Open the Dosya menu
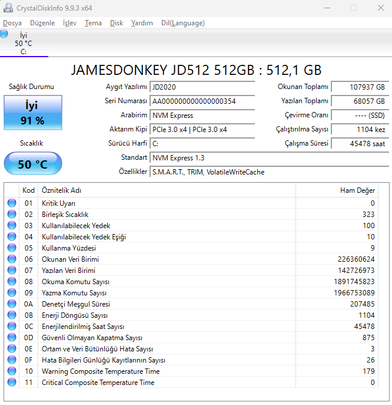Viewport: 392px width, 405px height. pos(12,23)
